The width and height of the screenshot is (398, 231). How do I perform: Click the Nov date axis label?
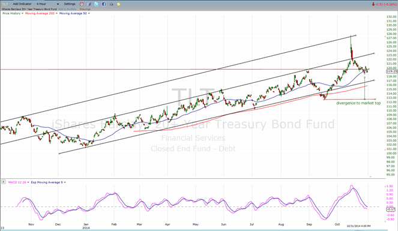[x=31, y=224]
